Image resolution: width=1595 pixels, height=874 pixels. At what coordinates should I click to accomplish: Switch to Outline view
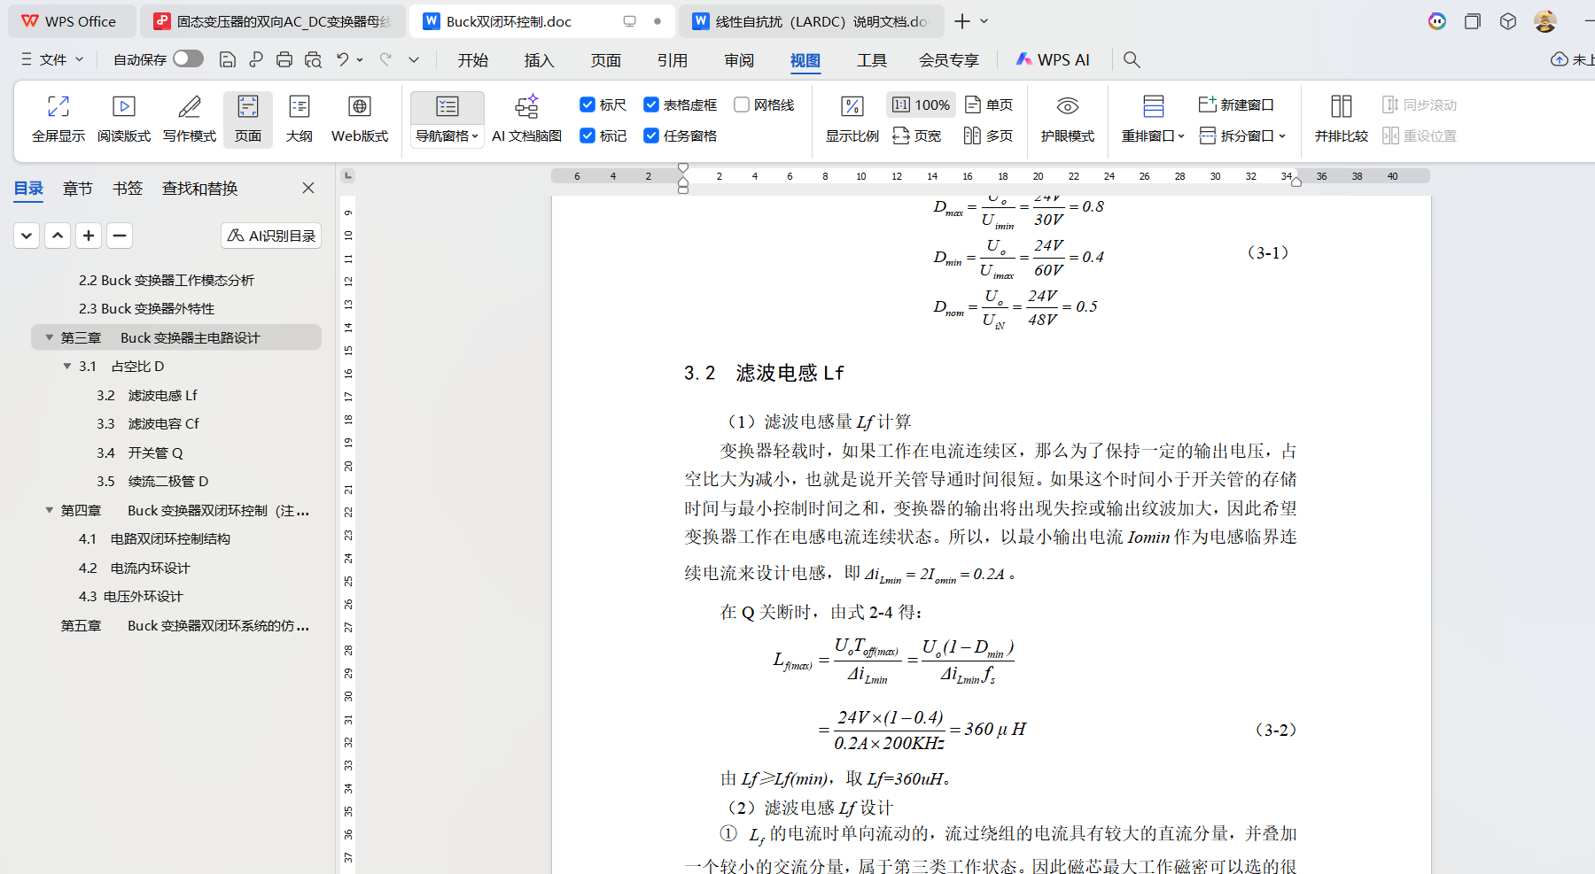(x=300, y=118)
